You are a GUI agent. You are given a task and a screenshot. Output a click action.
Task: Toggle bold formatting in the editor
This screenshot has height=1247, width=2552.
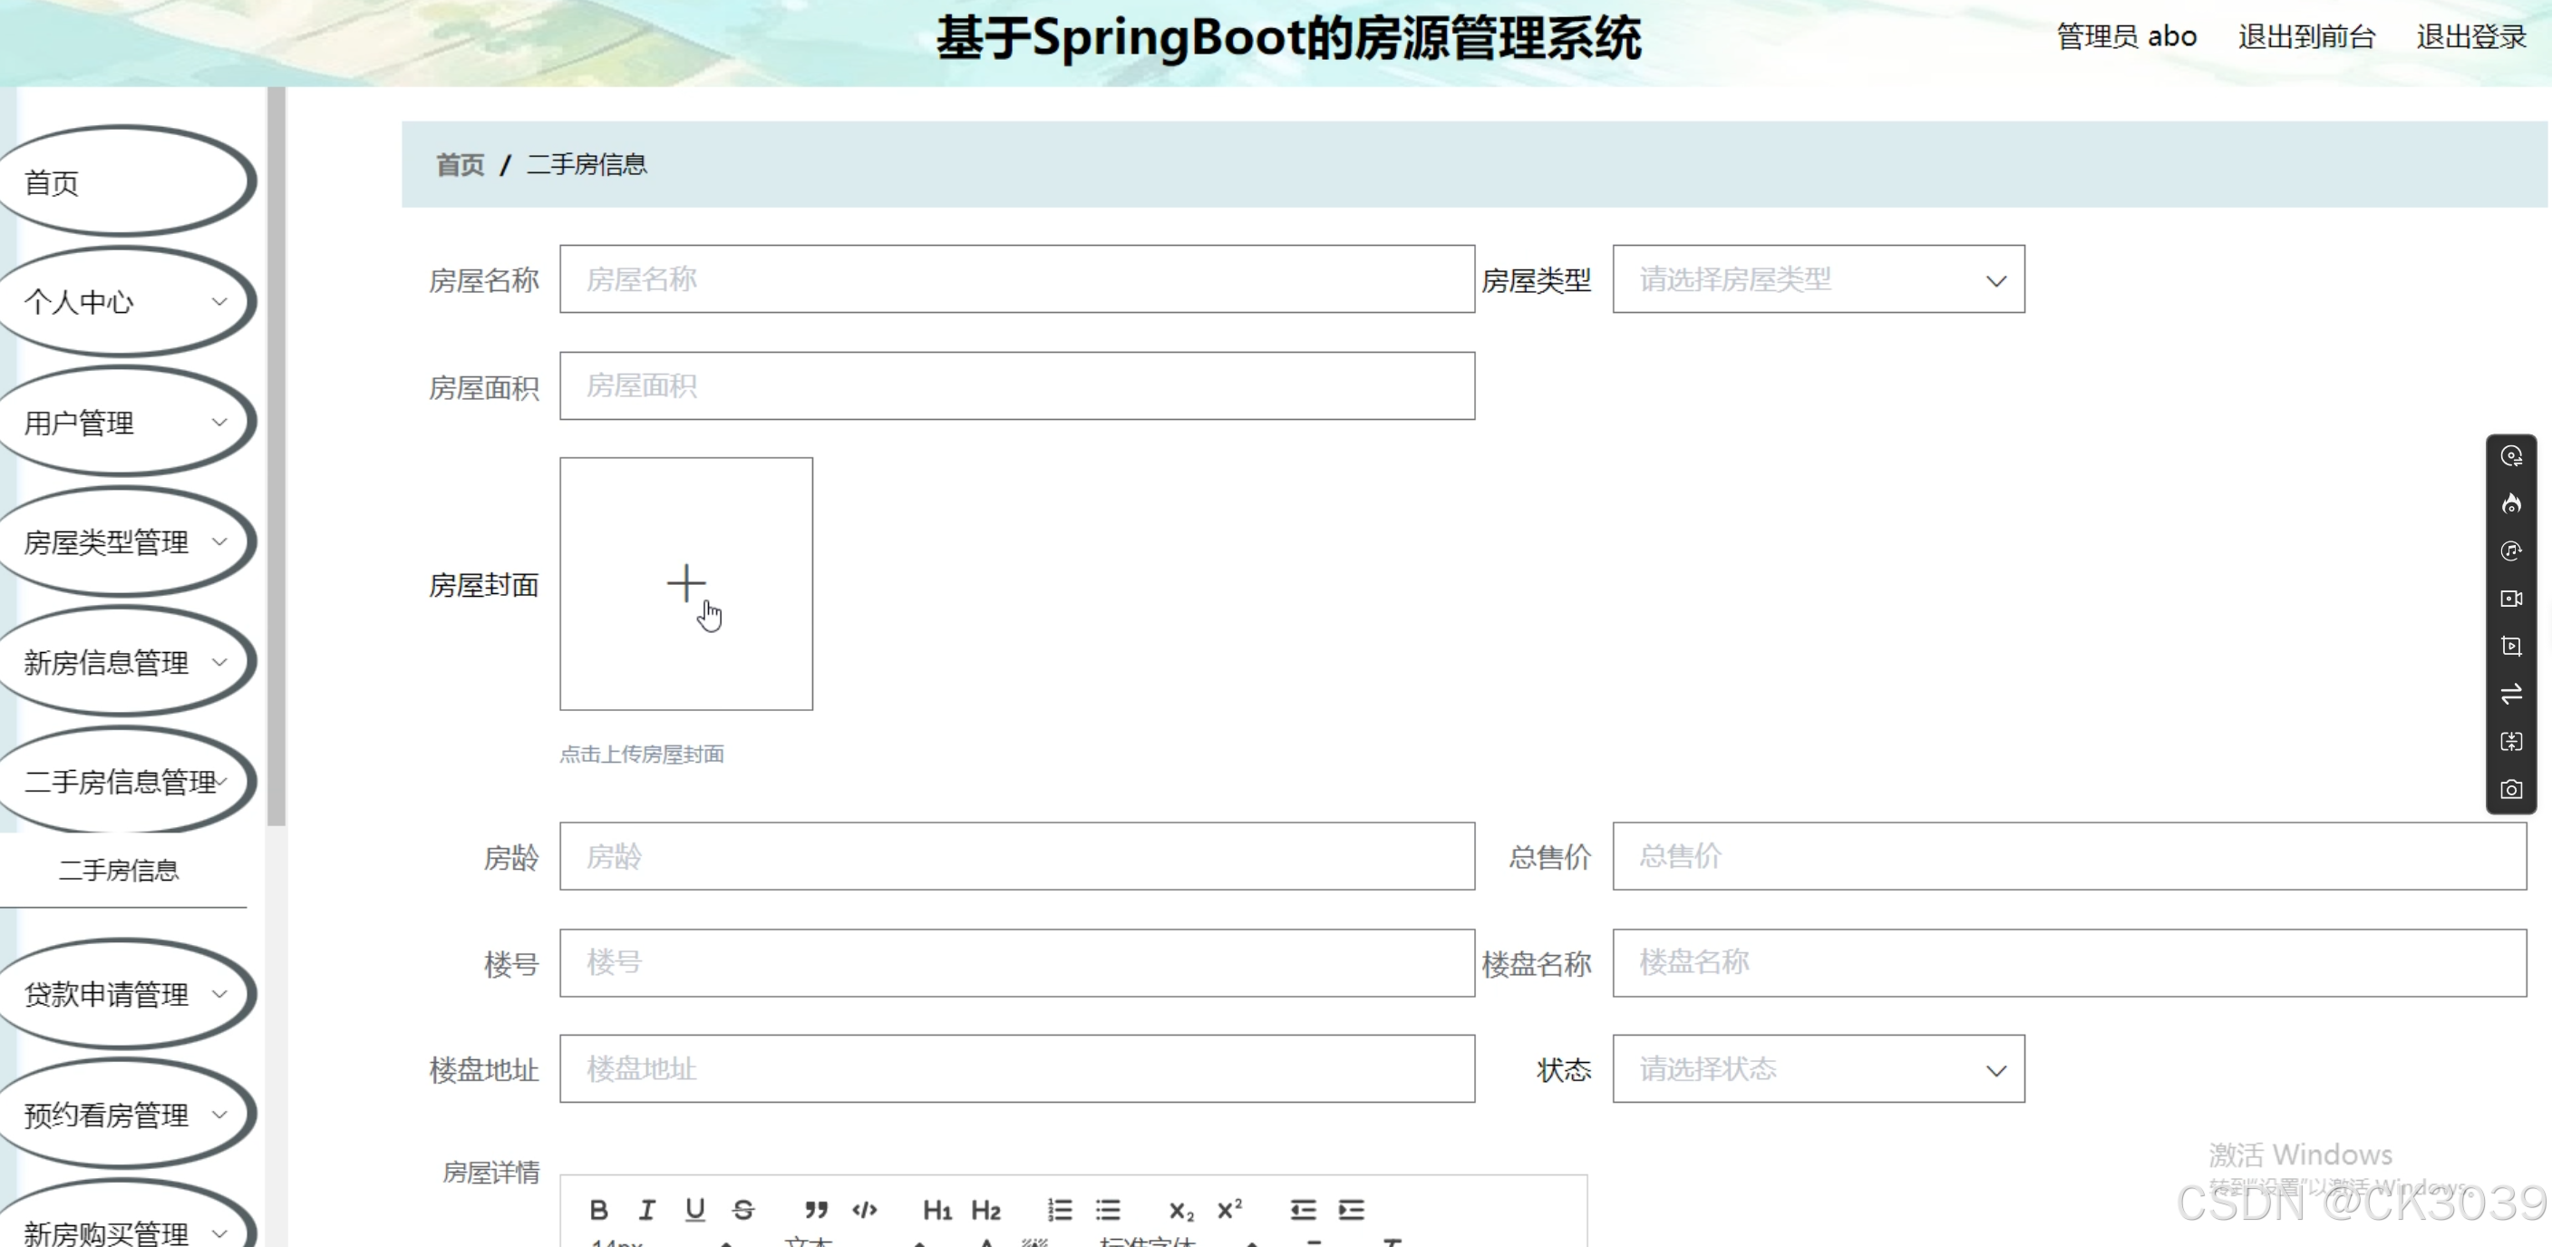pyautogui.click(x=598, y=1209)
